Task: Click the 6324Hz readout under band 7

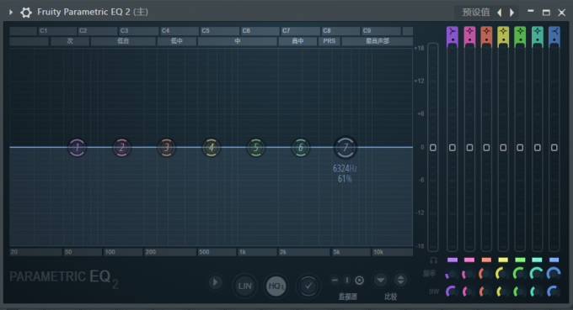Action: point(345,168)
